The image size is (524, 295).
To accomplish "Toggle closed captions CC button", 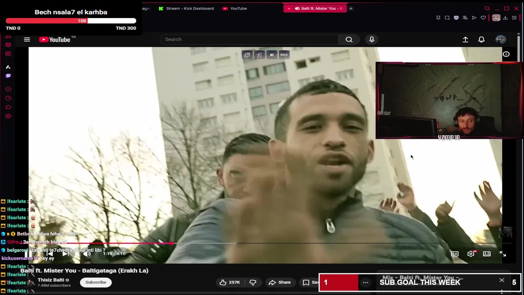I will (454, 254).
